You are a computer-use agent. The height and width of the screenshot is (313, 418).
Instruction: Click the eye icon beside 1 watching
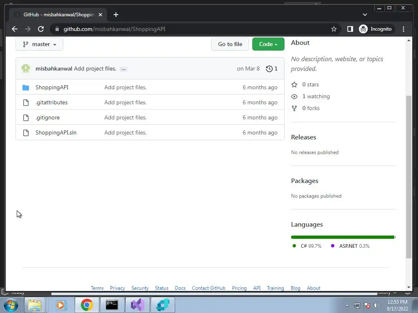click(294, 96)
